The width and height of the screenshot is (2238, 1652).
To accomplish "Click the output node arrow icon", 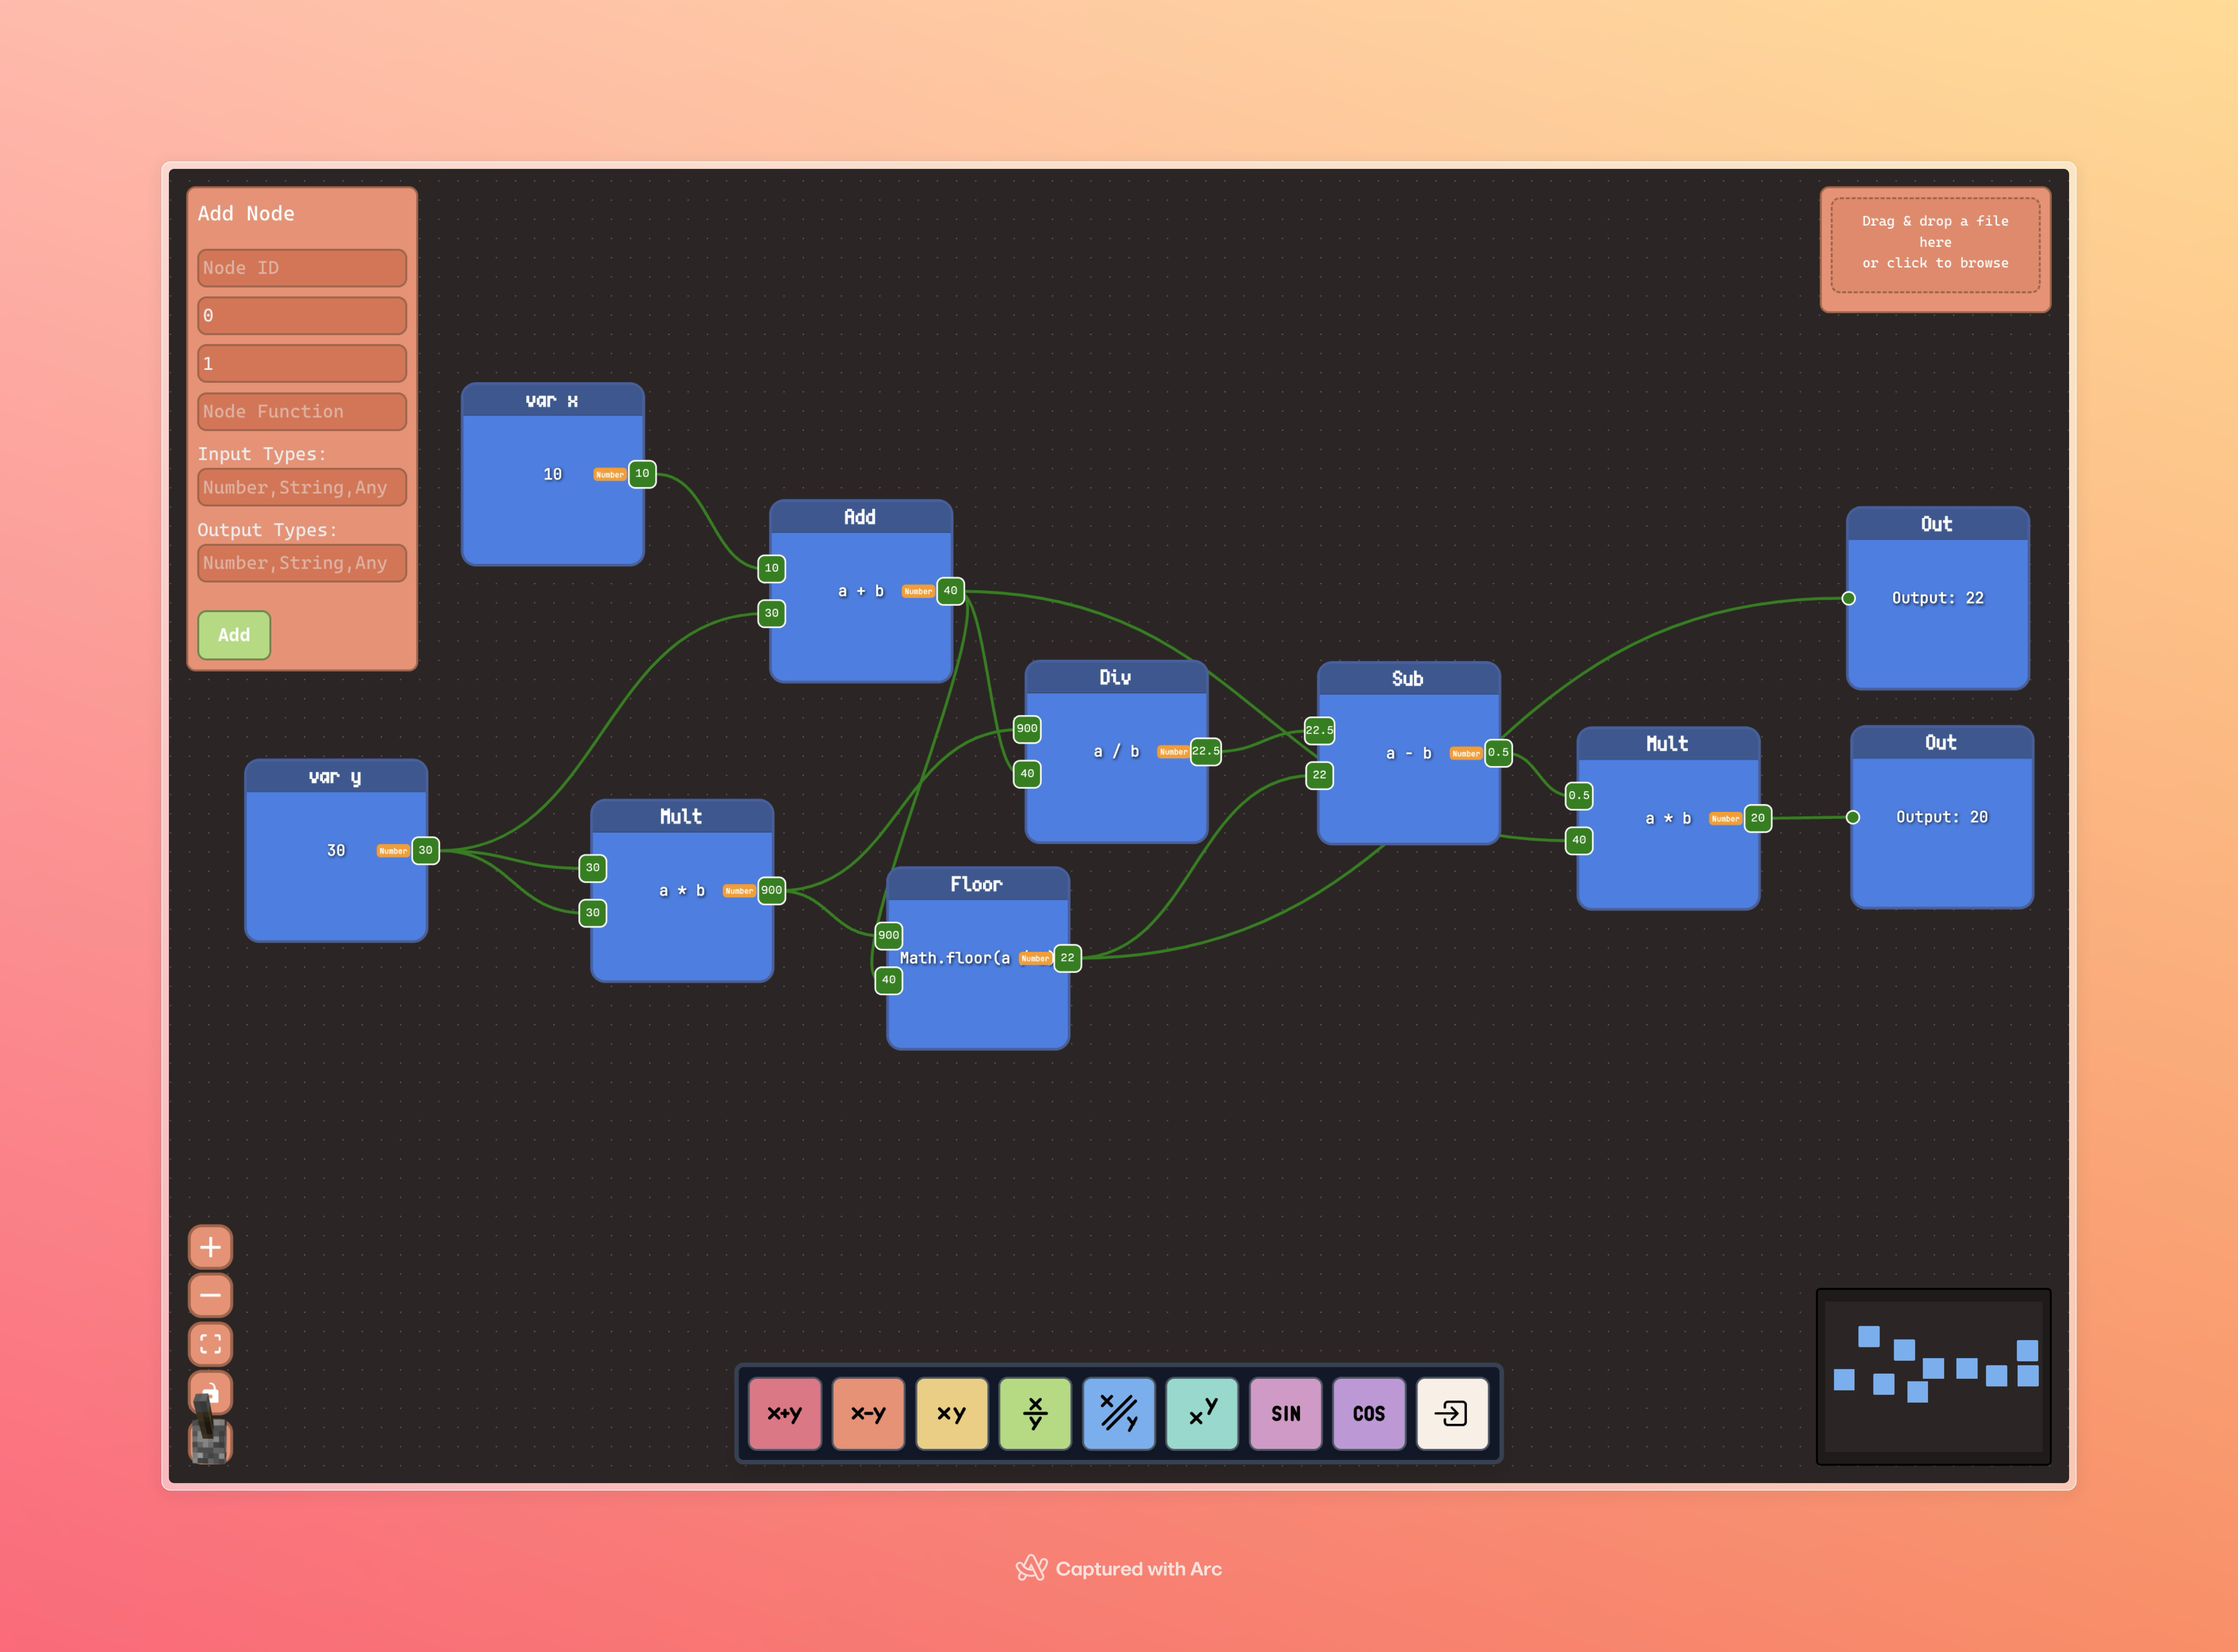I will pyautogui.click(x=1452, y=1413).
